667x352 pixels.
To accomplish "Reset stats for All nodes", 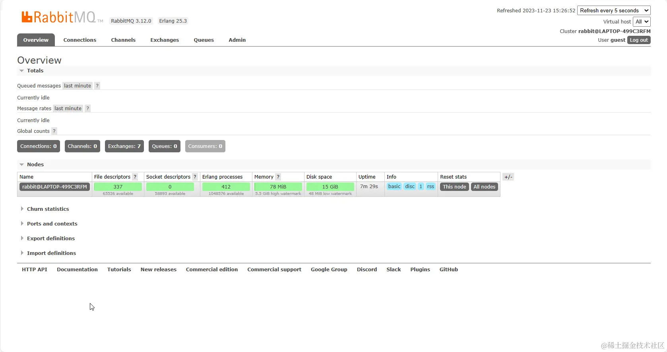I will 485,187.
